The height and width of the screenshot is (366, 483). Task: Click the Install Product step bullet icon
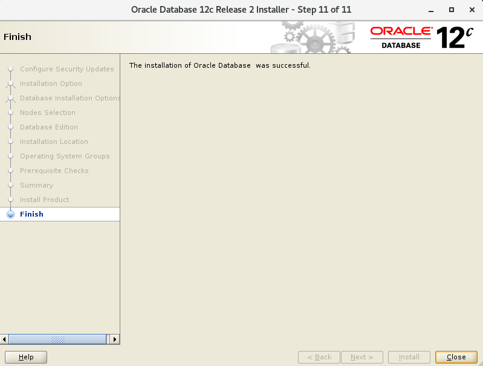click(10, 199)
